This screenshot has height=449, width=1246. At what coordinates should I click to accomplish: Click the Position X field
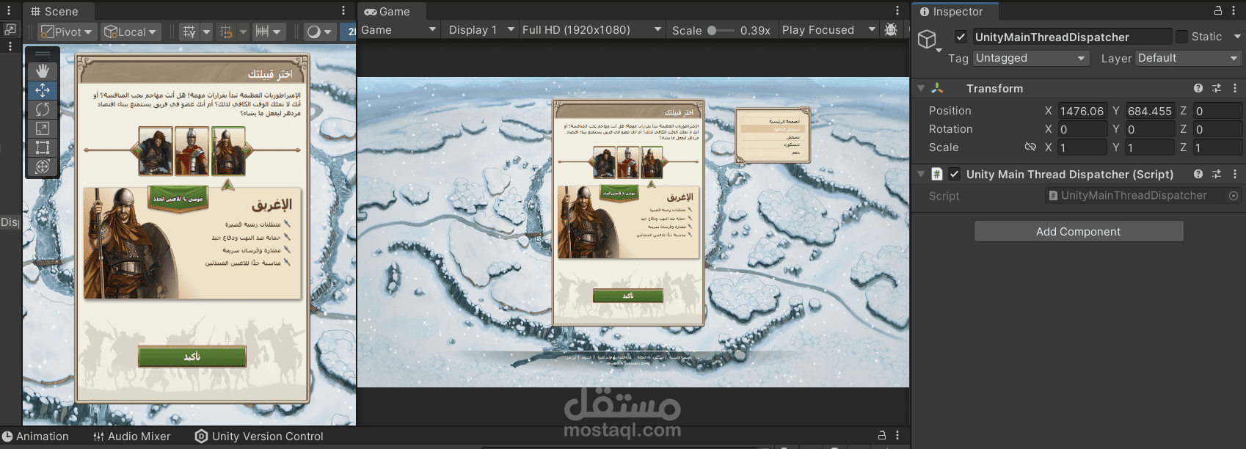point(1082,111)
